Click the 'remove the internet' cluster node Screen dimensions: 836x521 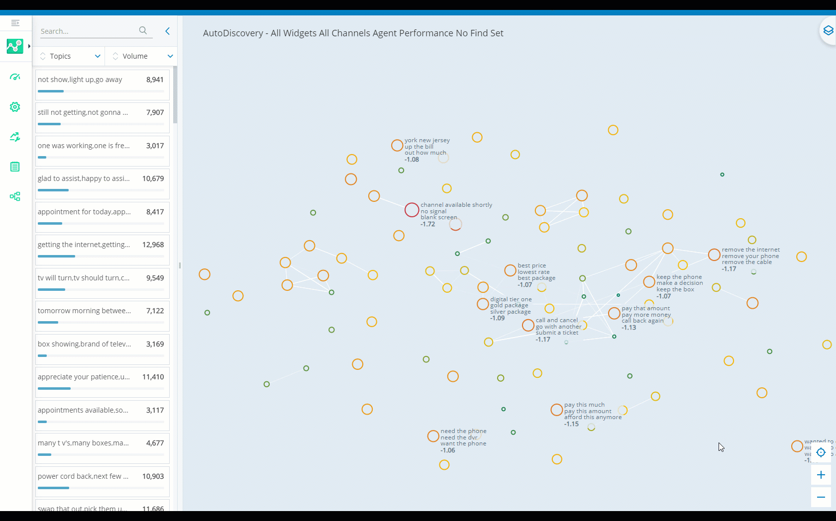coord(714,255)
